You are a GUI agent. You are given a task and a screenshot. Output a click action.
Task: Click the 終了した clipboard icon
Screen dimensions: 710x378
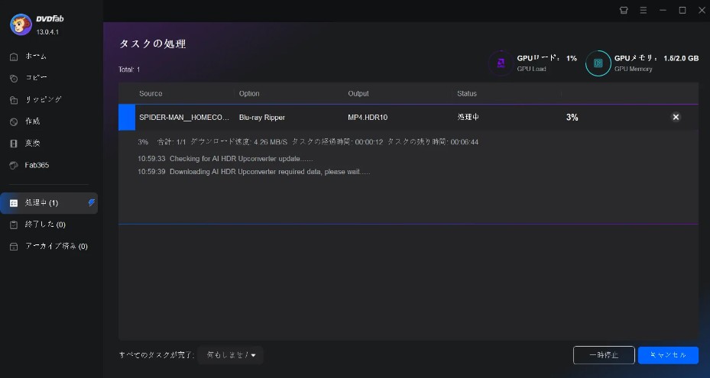(x=14, y=225)
